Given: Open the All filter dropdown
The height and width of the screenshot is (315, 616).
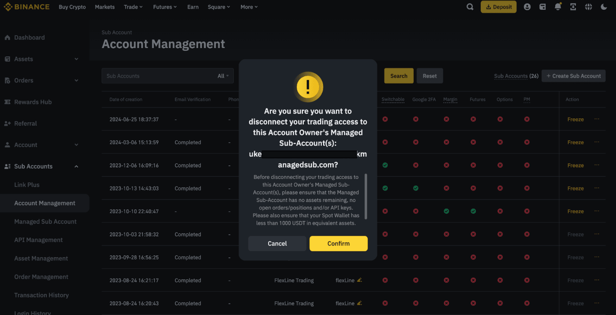Looking at the screenshot, I should click(223, 76).
